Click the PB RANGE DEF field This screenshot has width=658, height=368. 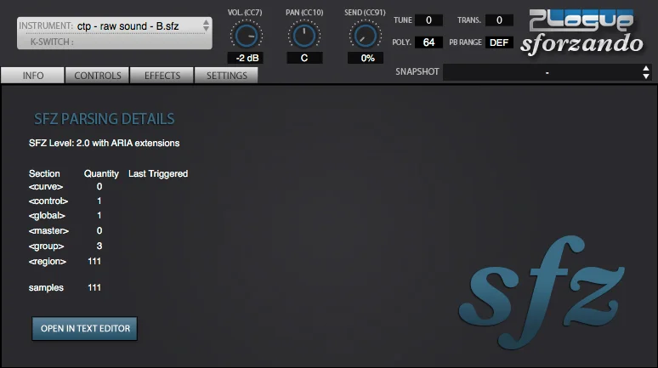tap(499, 42)
